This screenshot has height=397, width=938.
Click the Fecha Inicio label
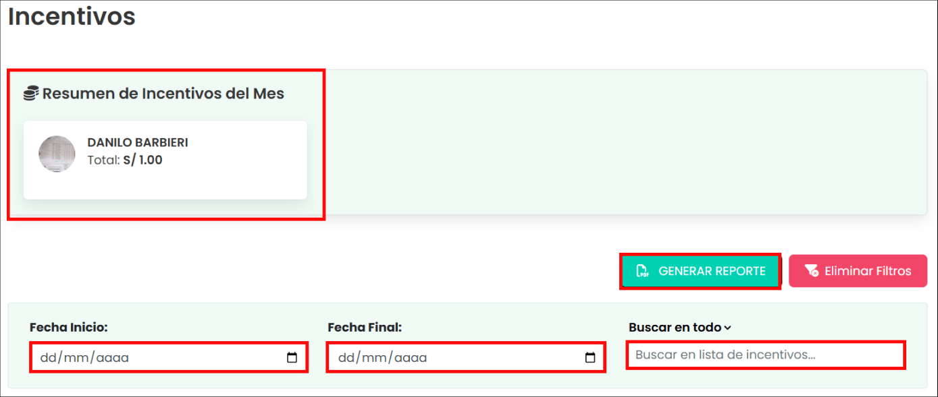[x=69, y=328]
